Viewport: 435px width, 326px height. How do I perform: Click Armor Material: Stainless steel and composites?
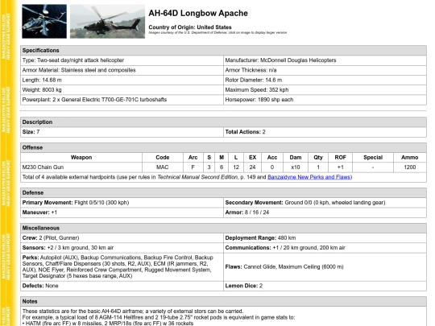click(122, 70)
